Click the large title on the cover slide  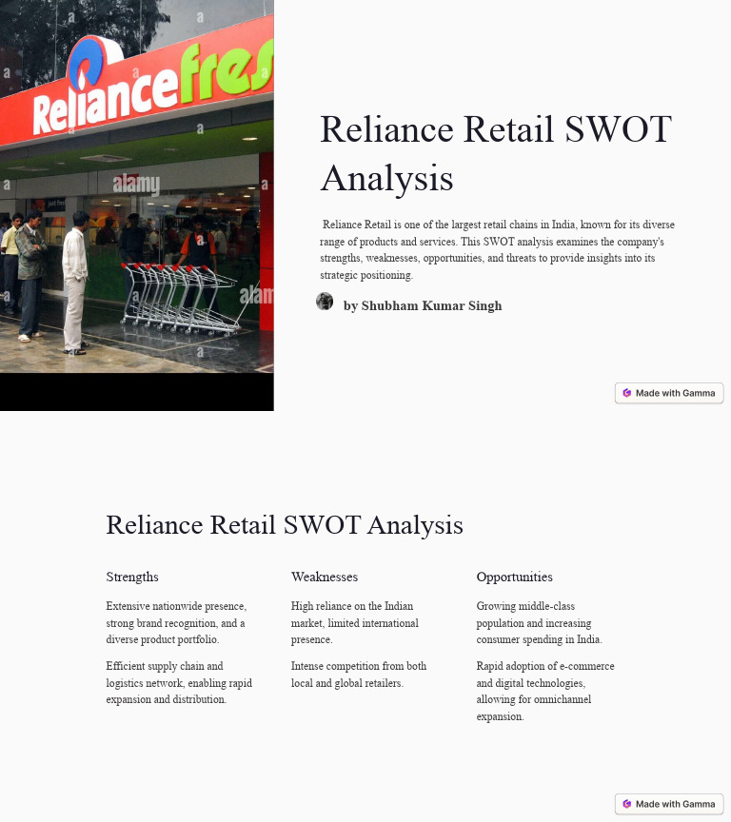pyautogui.click(x=496, y=153)
